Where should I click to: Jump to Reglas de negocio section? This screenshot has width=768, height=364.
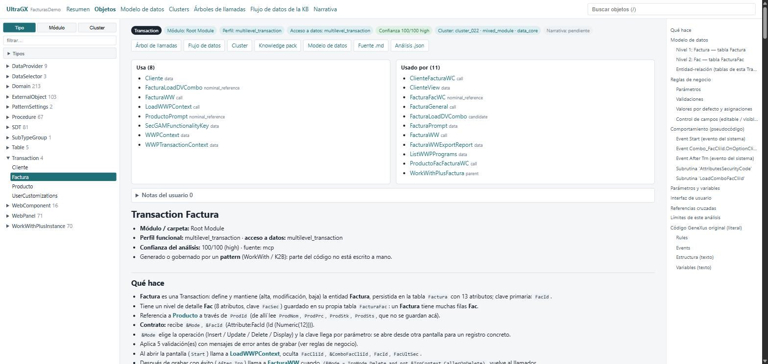coord(691,80)
